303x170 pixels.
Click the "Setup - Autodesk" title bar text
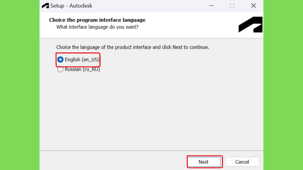coord(71,6)
